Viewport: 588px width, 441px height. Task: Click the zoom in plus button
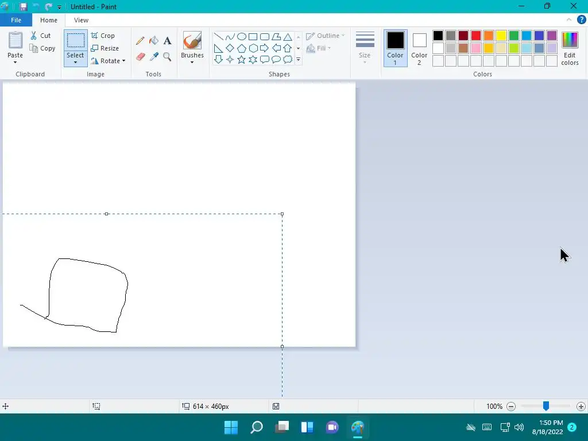581,407
